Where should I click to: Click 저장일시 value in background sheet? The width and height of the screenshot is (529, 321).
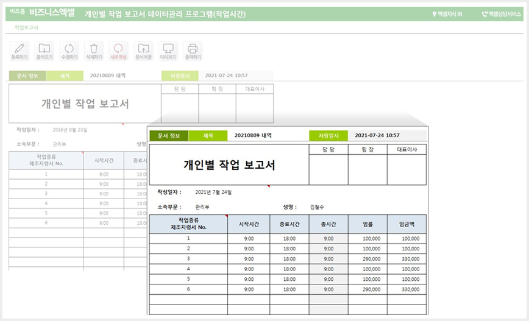pyautogui.click(x=226, y=76)
